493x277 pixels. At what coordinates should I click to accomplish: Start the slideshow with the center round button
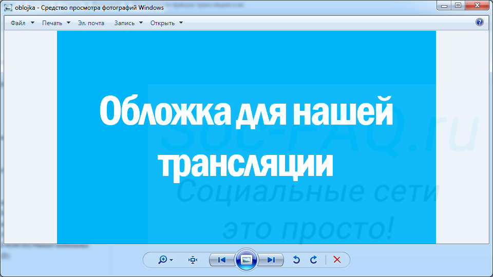pos(246,260)
